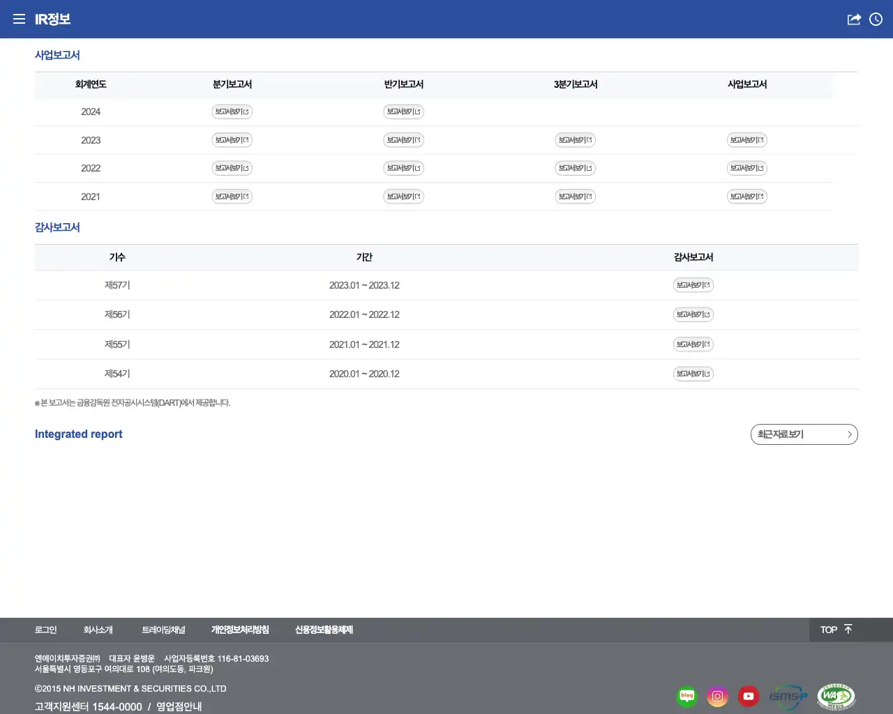Open the Naver blog icon
893x714 pixels.
click(687, 696)
